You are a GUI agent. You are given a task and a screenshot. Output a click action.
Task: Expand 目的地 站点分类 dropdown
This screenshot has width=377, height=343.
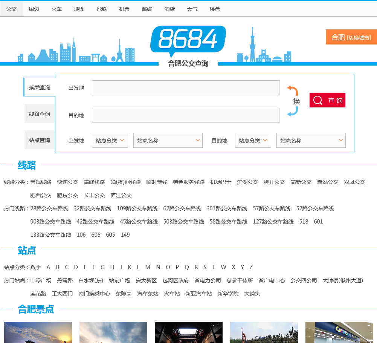253,140
